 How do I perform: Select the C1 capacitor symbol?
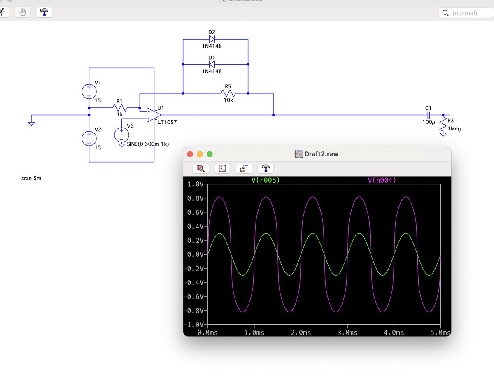pyautogui.click(x=428, y=115)
